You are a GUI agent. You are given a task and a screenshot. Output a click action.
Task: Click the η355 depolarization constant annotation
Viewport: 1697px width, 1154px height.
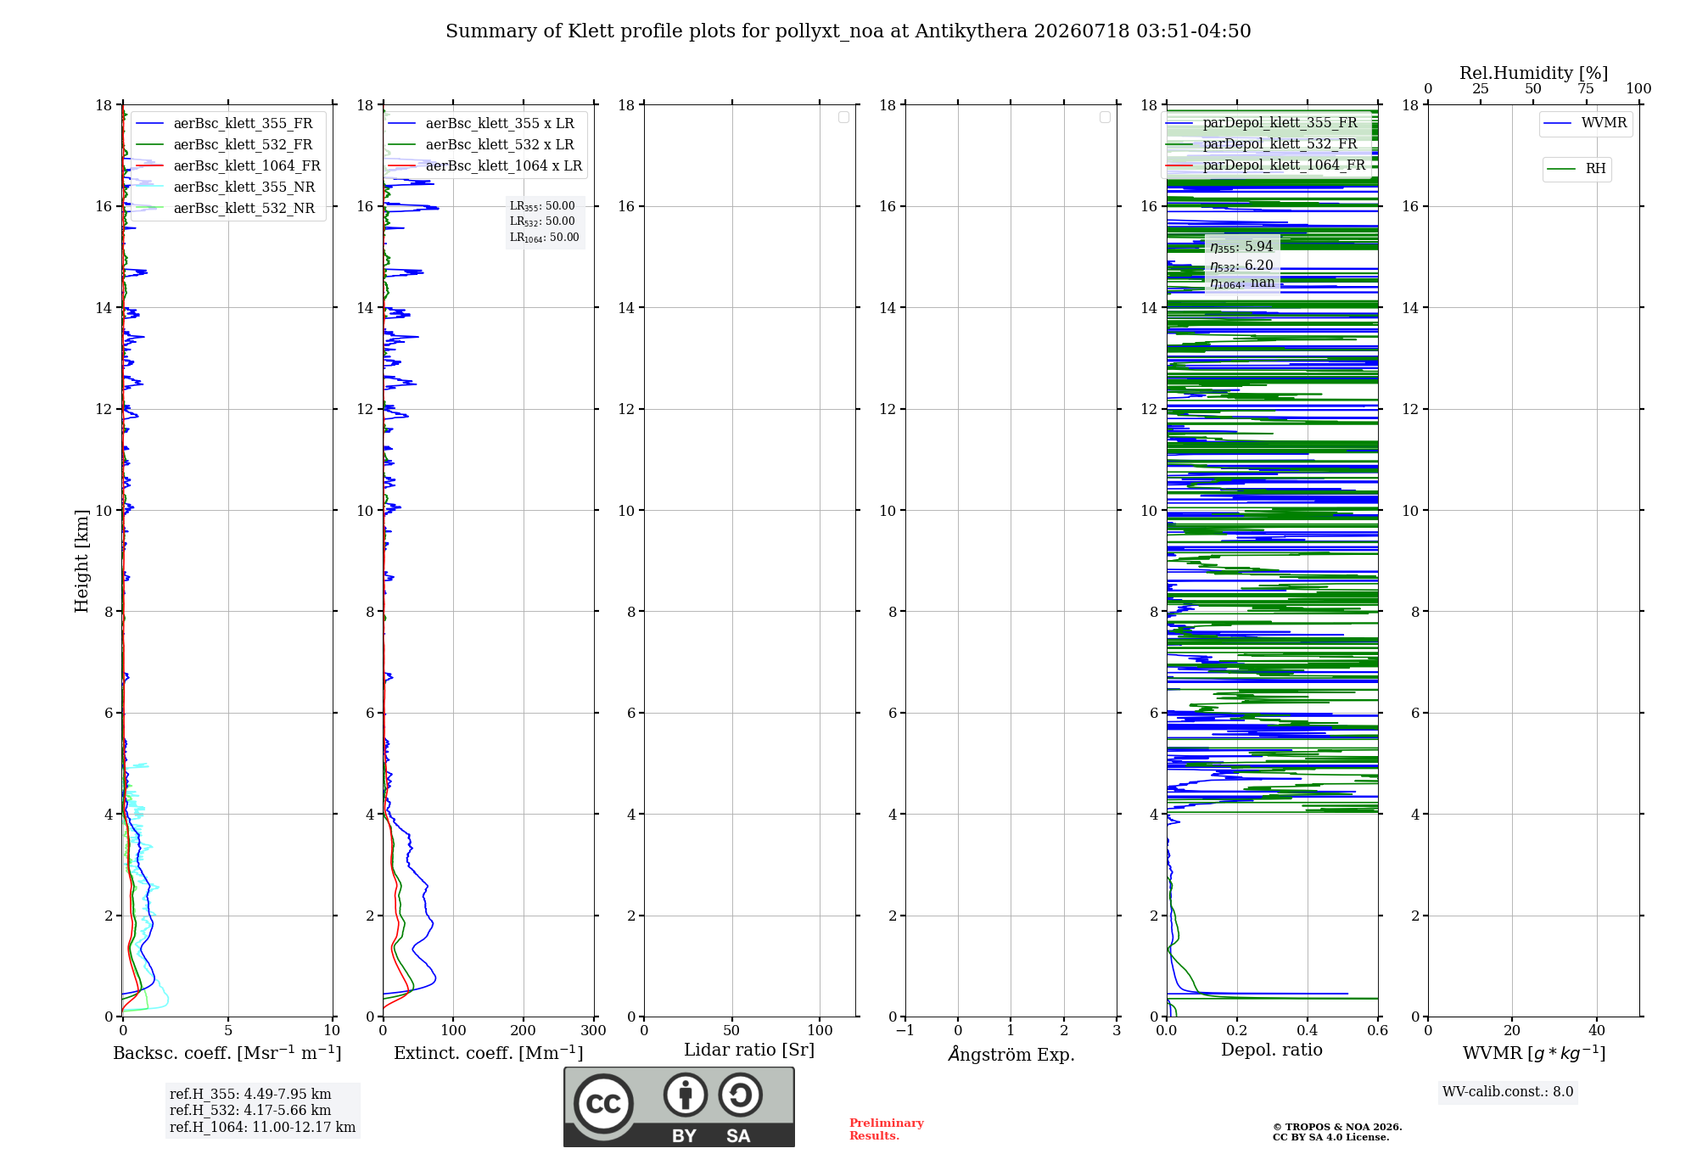click(1241, 247)
